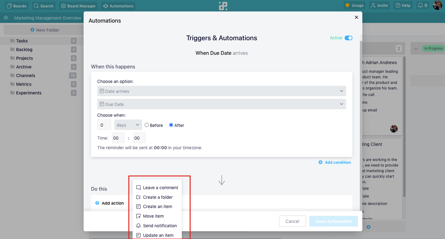The width and height of the screenshot is (445, 239).
Task: Click the In Progress status label
Action: (433, 48)
